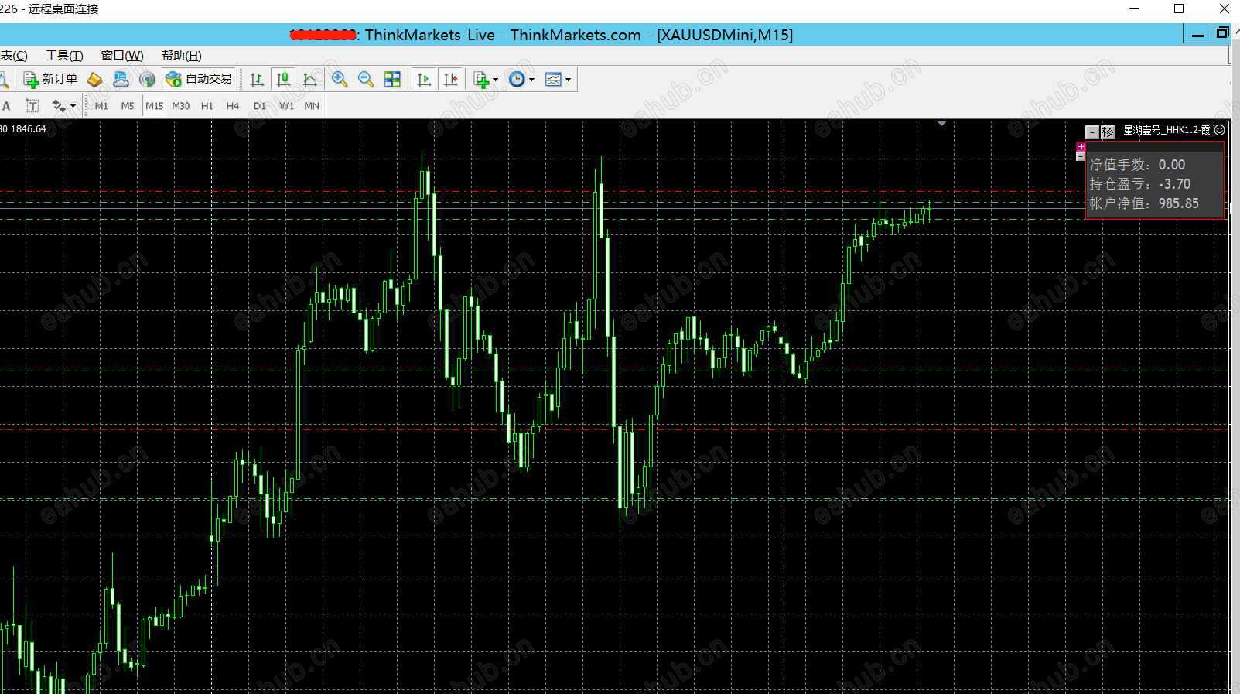This screenshot has width=1240, height=694.
Task: Click the chart templates icon
Action: tap(553, 79)
